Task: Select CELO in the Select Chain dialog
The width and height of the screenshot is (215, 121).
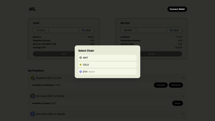Action: (107, 65)
